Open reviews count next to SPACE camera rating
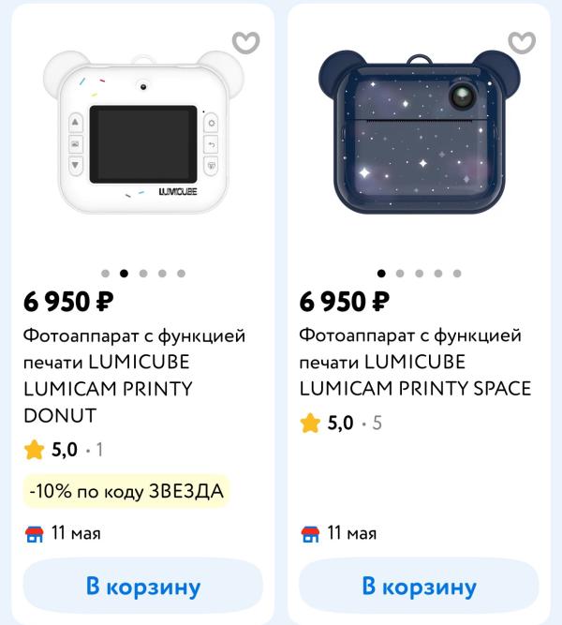Screen dimensions: 562x625 377,424
